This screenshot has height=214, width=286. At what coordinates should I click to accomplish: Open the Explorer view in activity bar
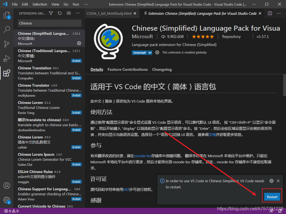coord(7,15)
